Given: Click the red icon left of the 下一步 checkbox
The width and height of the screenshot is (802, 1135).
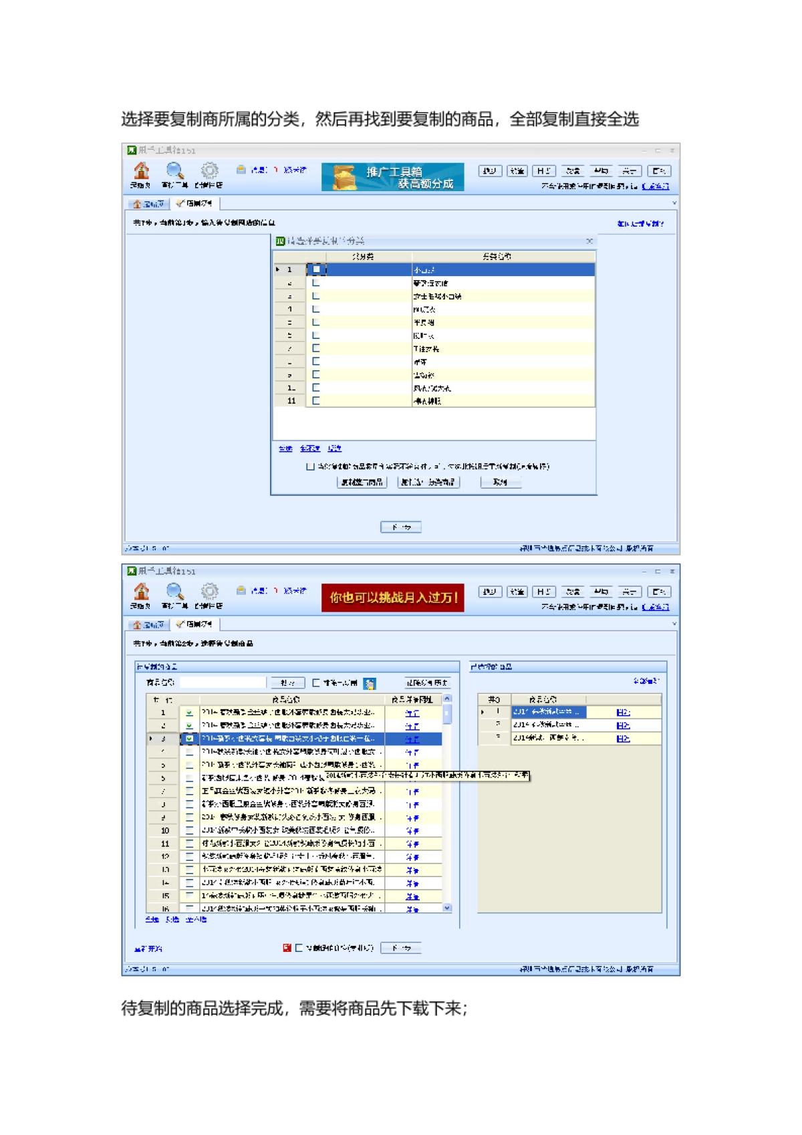Looking at the screenshot, I should pos(287,948).
